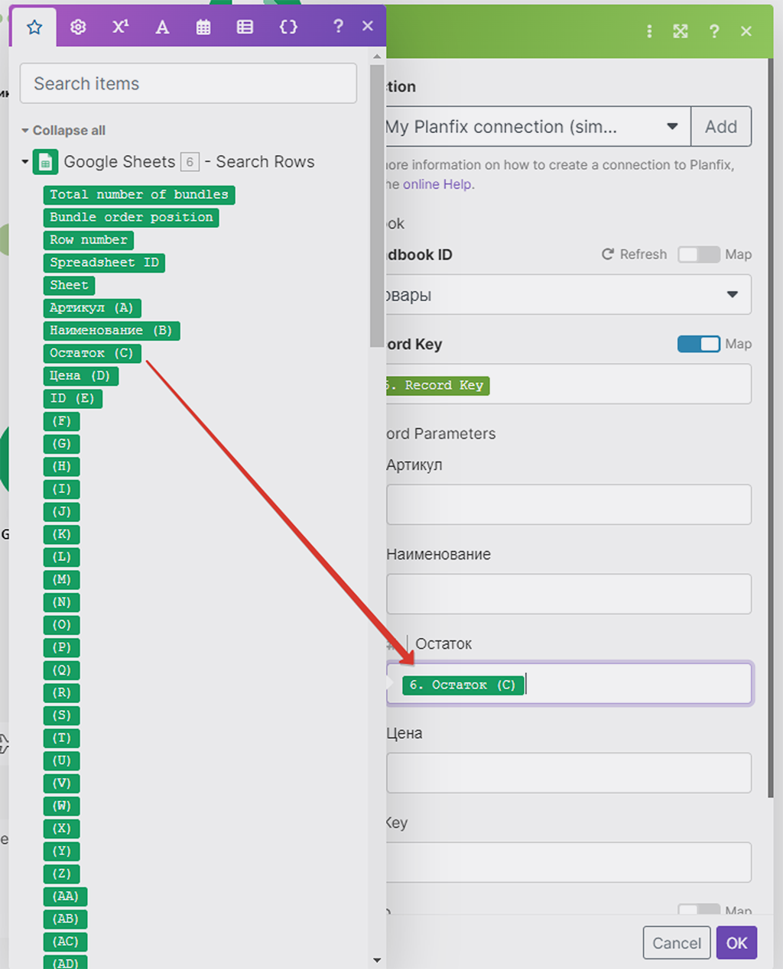Select the (F) column item
The image size is (783, 969).
point(62,421)
